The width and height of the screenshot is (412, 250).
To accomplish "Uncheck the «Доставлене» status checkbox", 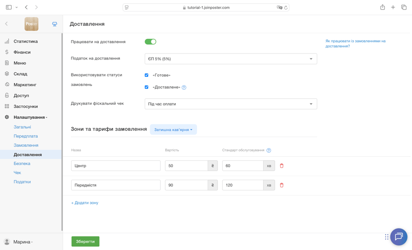I will 146,87.
